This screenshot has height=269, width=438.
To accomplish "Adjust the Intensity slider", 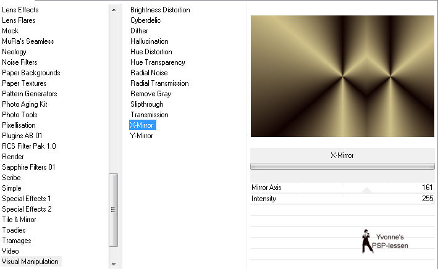I will coord(342,199).
